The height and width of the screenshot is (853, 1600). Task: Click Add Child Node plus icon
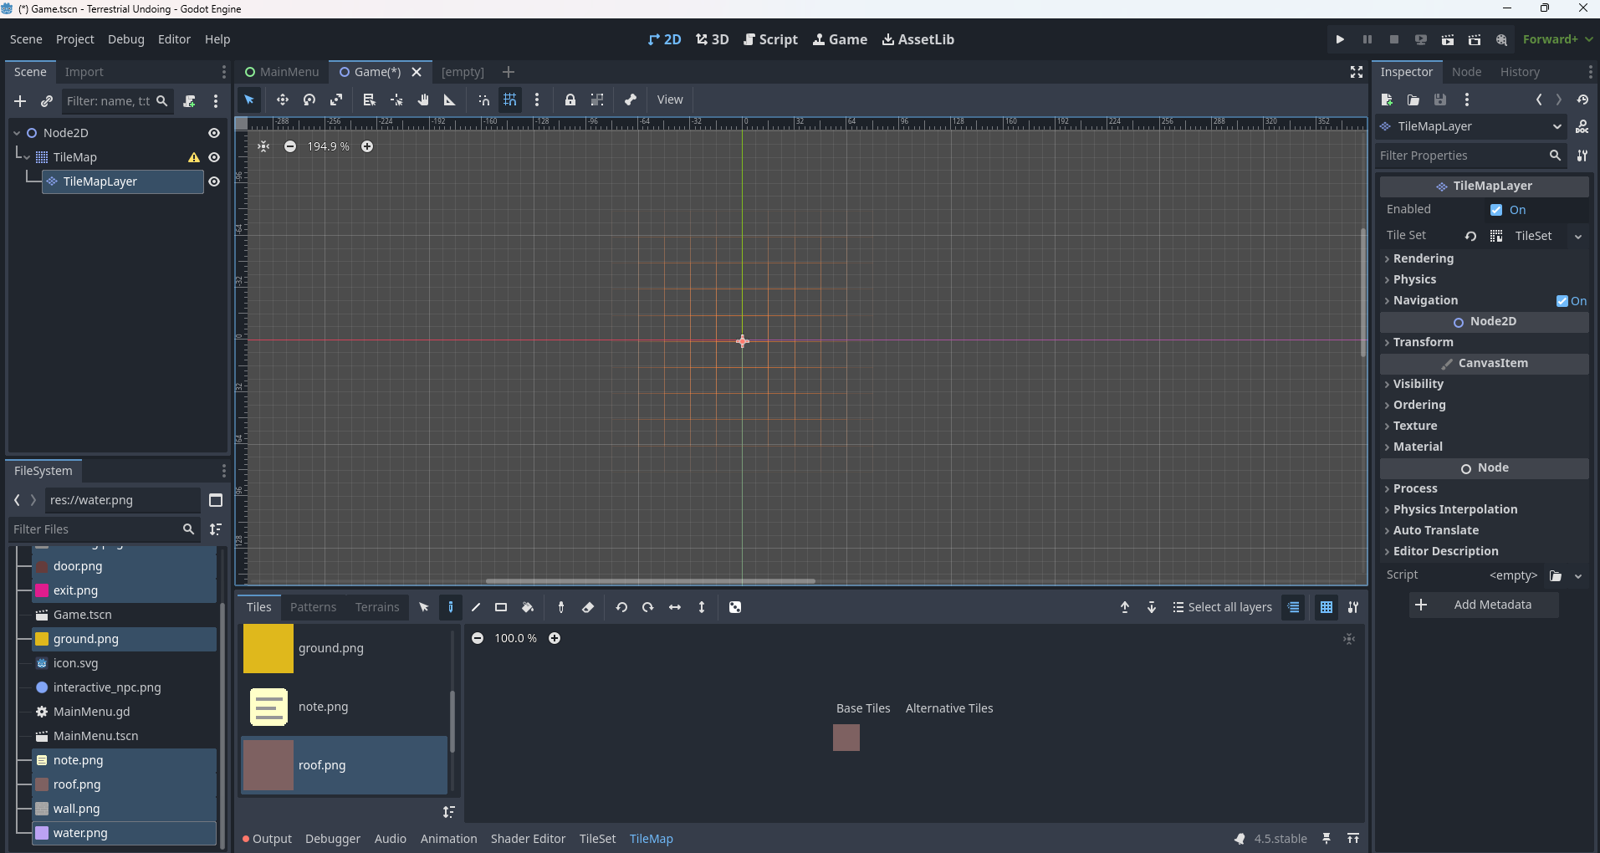(x=20, y=101)
